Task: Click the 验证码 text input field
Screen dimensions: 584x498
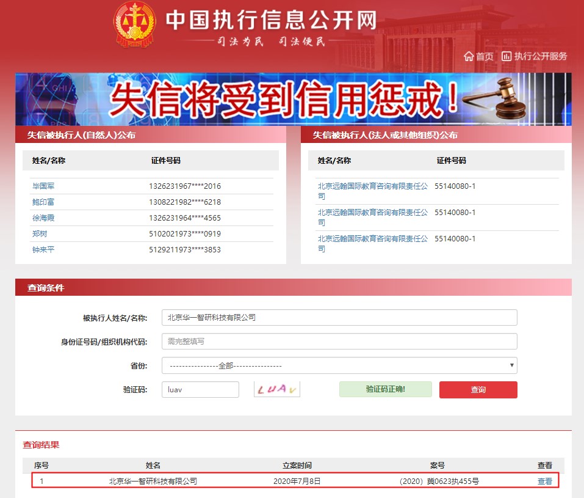Action: click(x=200, y=390)
